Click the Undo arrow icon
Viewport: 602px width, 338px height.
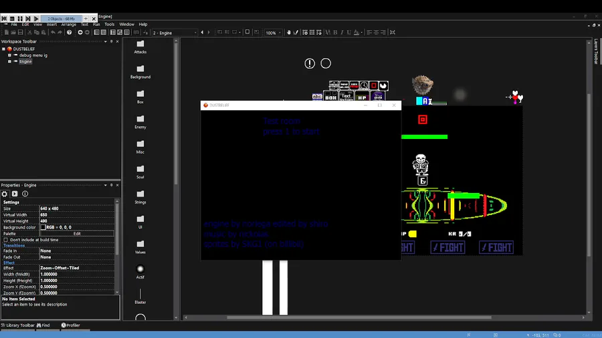coord(53,33)
